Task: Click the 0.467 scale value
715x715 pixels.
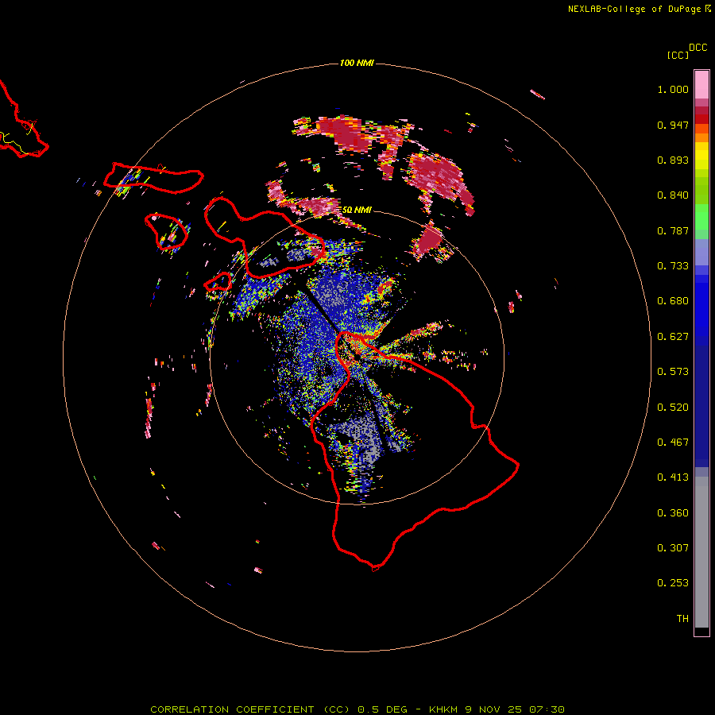Action: pyautogui.click(x=673, y=443)
